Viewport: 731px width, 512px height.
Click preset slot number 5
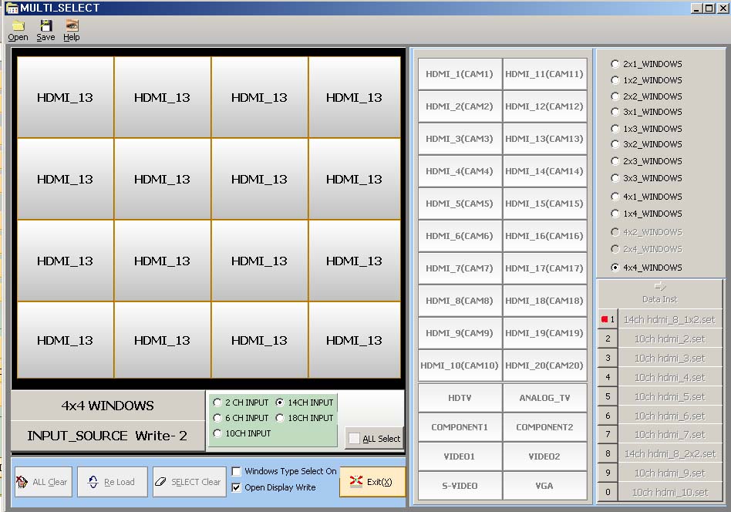pyautogui.click(x=608, y=396)
